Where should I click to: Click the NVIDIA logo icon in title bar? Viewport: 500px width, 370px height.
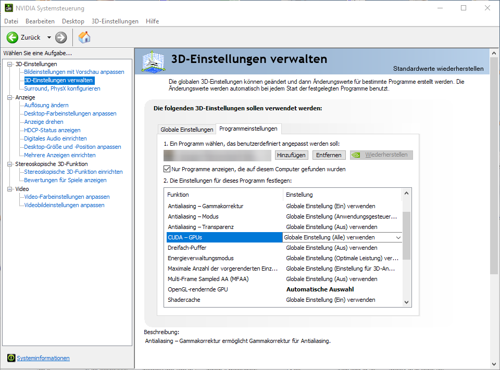(x=9, y=8)
